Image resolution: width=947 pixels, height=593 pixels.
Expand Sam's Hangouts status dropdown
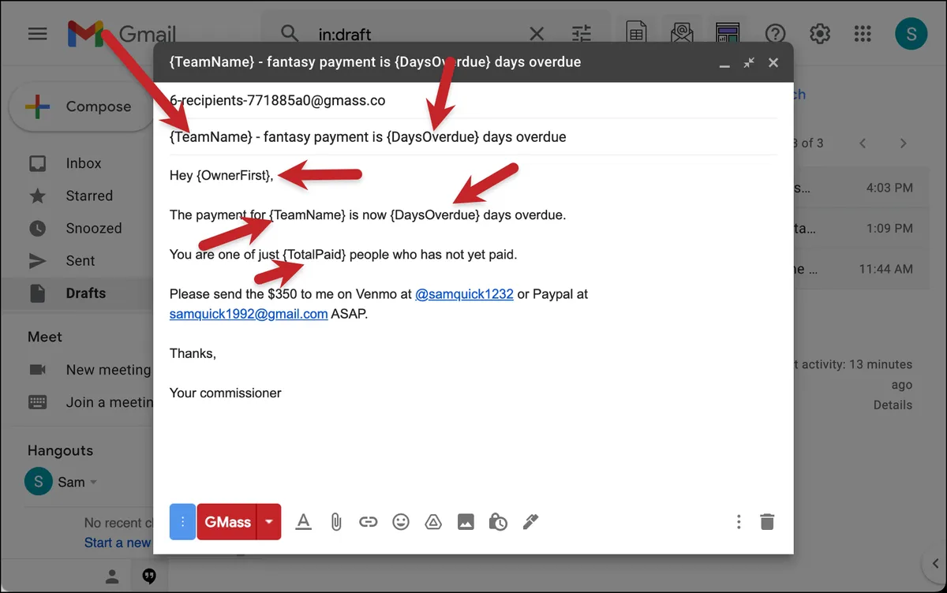coord(94,483)
